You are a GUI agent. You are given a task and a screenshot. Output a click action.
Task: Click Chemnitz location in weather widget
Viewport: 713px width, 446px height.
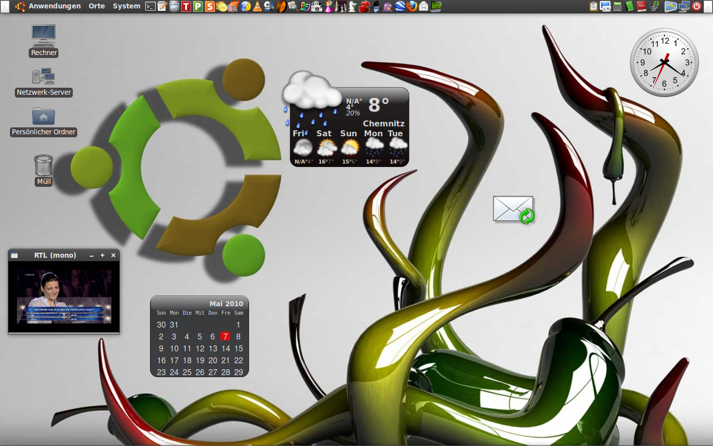[384, 123]
